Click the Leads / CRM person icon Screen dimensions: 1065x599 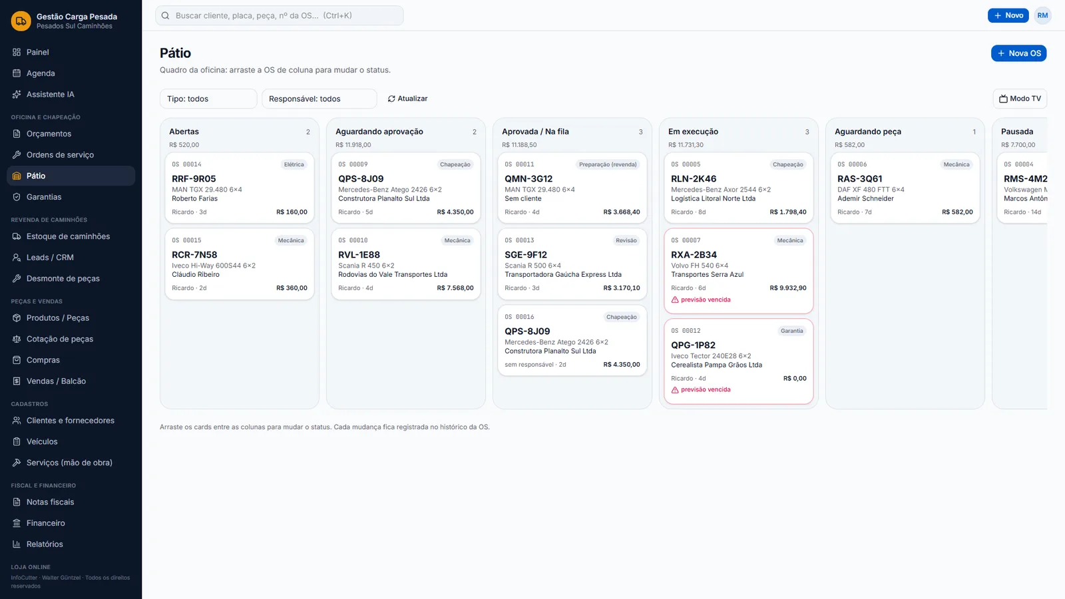coord(17,258)
